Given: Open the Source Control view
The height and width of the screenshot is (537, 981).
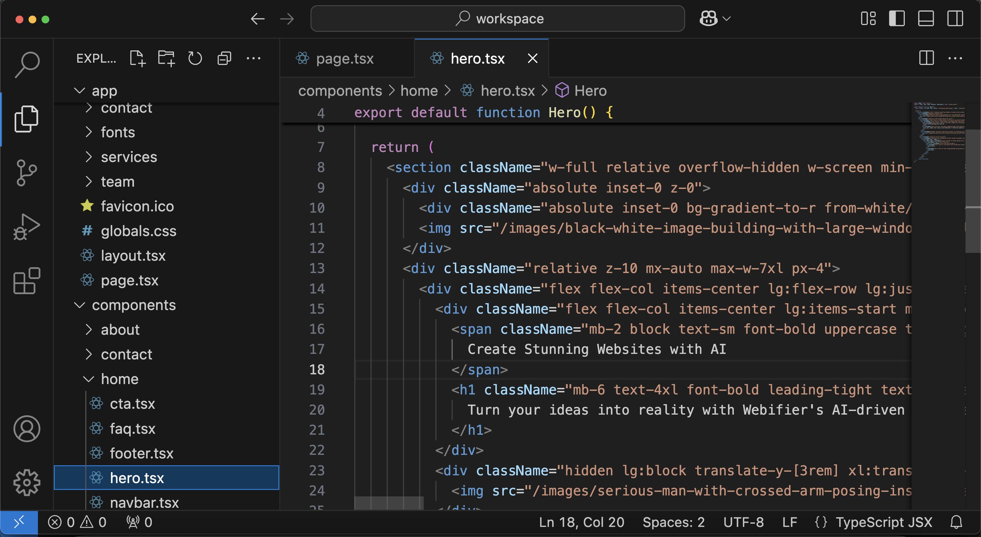Looking at the screenshot, I should pyautogui.click(x=27, y=173).
